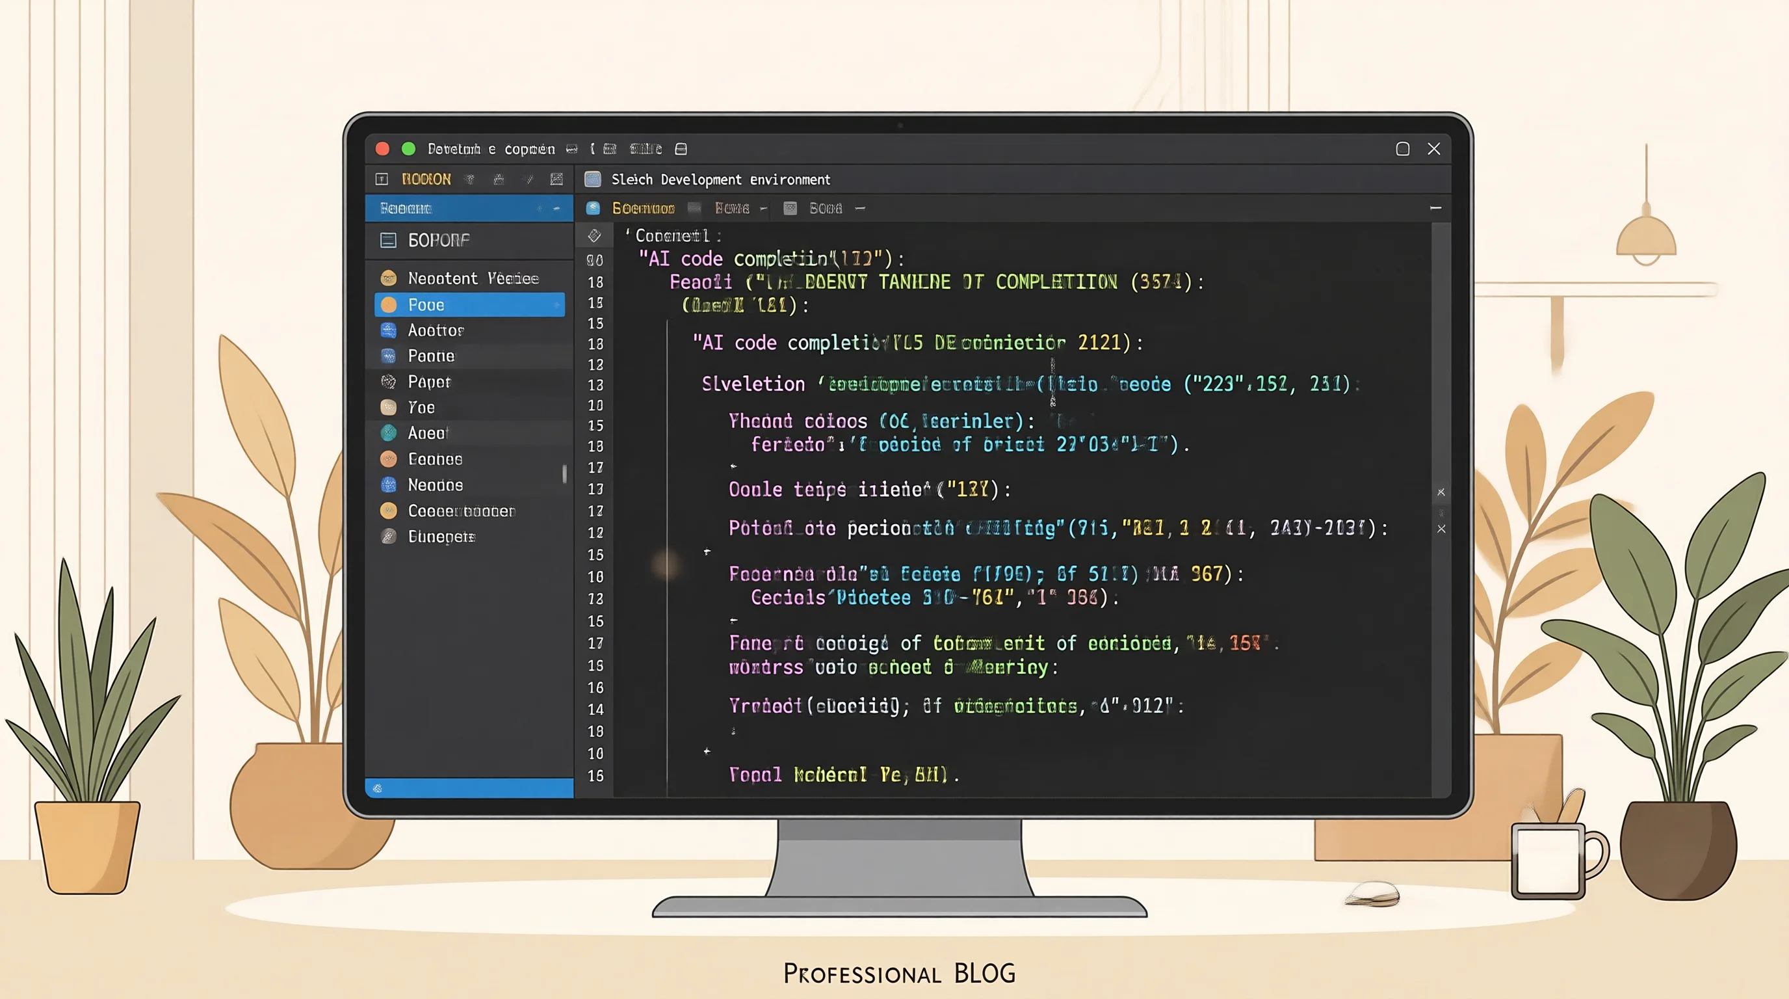1789x999 pixels.
Task: Click the grey icon before the Boea tab
Action: (x=790, y=207)
